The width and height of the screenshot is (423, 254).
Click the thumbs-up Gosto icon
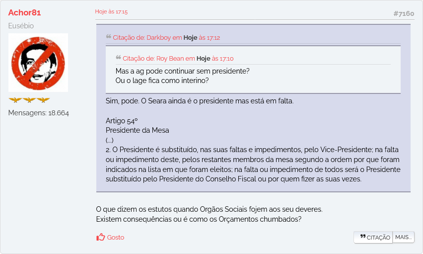click(x=101, y=237)
